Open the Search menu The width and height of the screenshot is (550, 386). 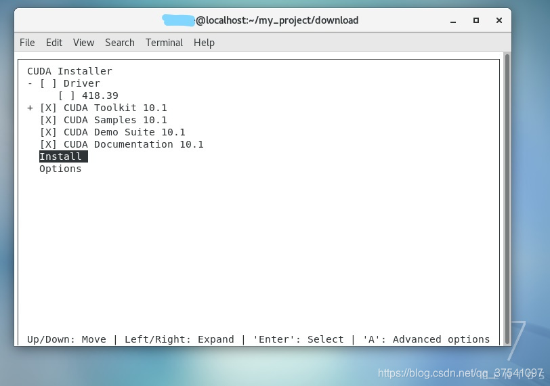pos(120,43)
